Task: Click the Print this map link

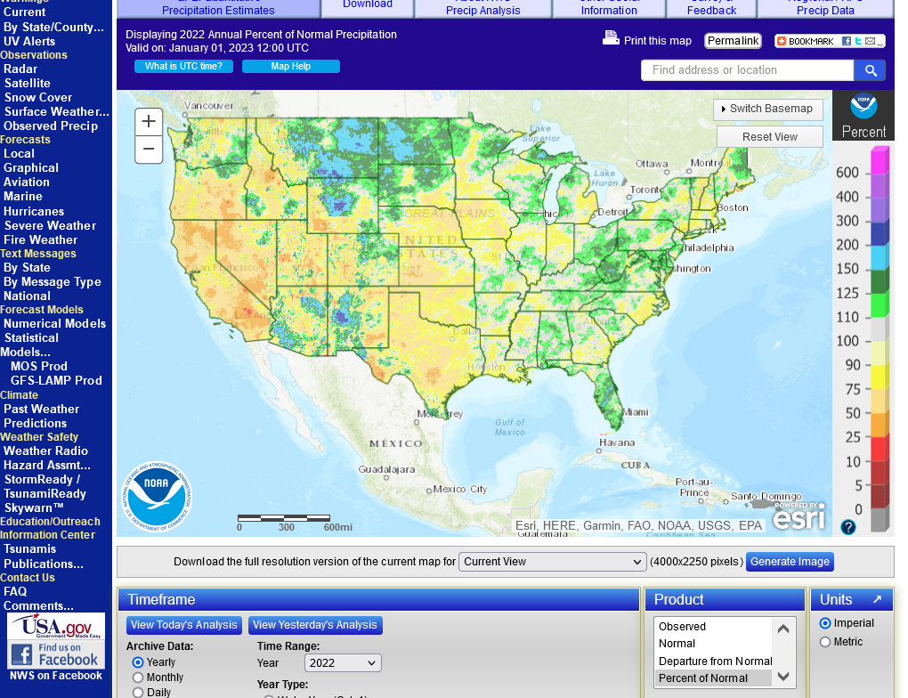Action: coord(657,41)
